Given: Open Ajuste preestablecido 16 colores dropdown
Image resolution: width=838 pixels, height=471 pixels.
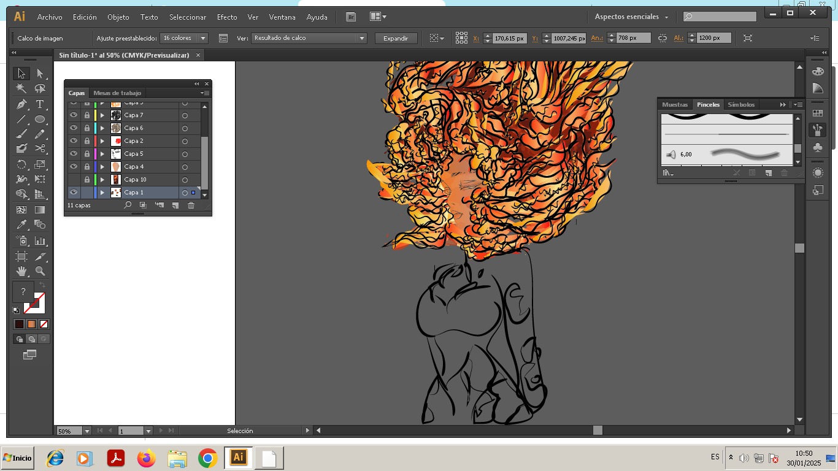Looking at the screenshot, I should click(x=203, y=38).
